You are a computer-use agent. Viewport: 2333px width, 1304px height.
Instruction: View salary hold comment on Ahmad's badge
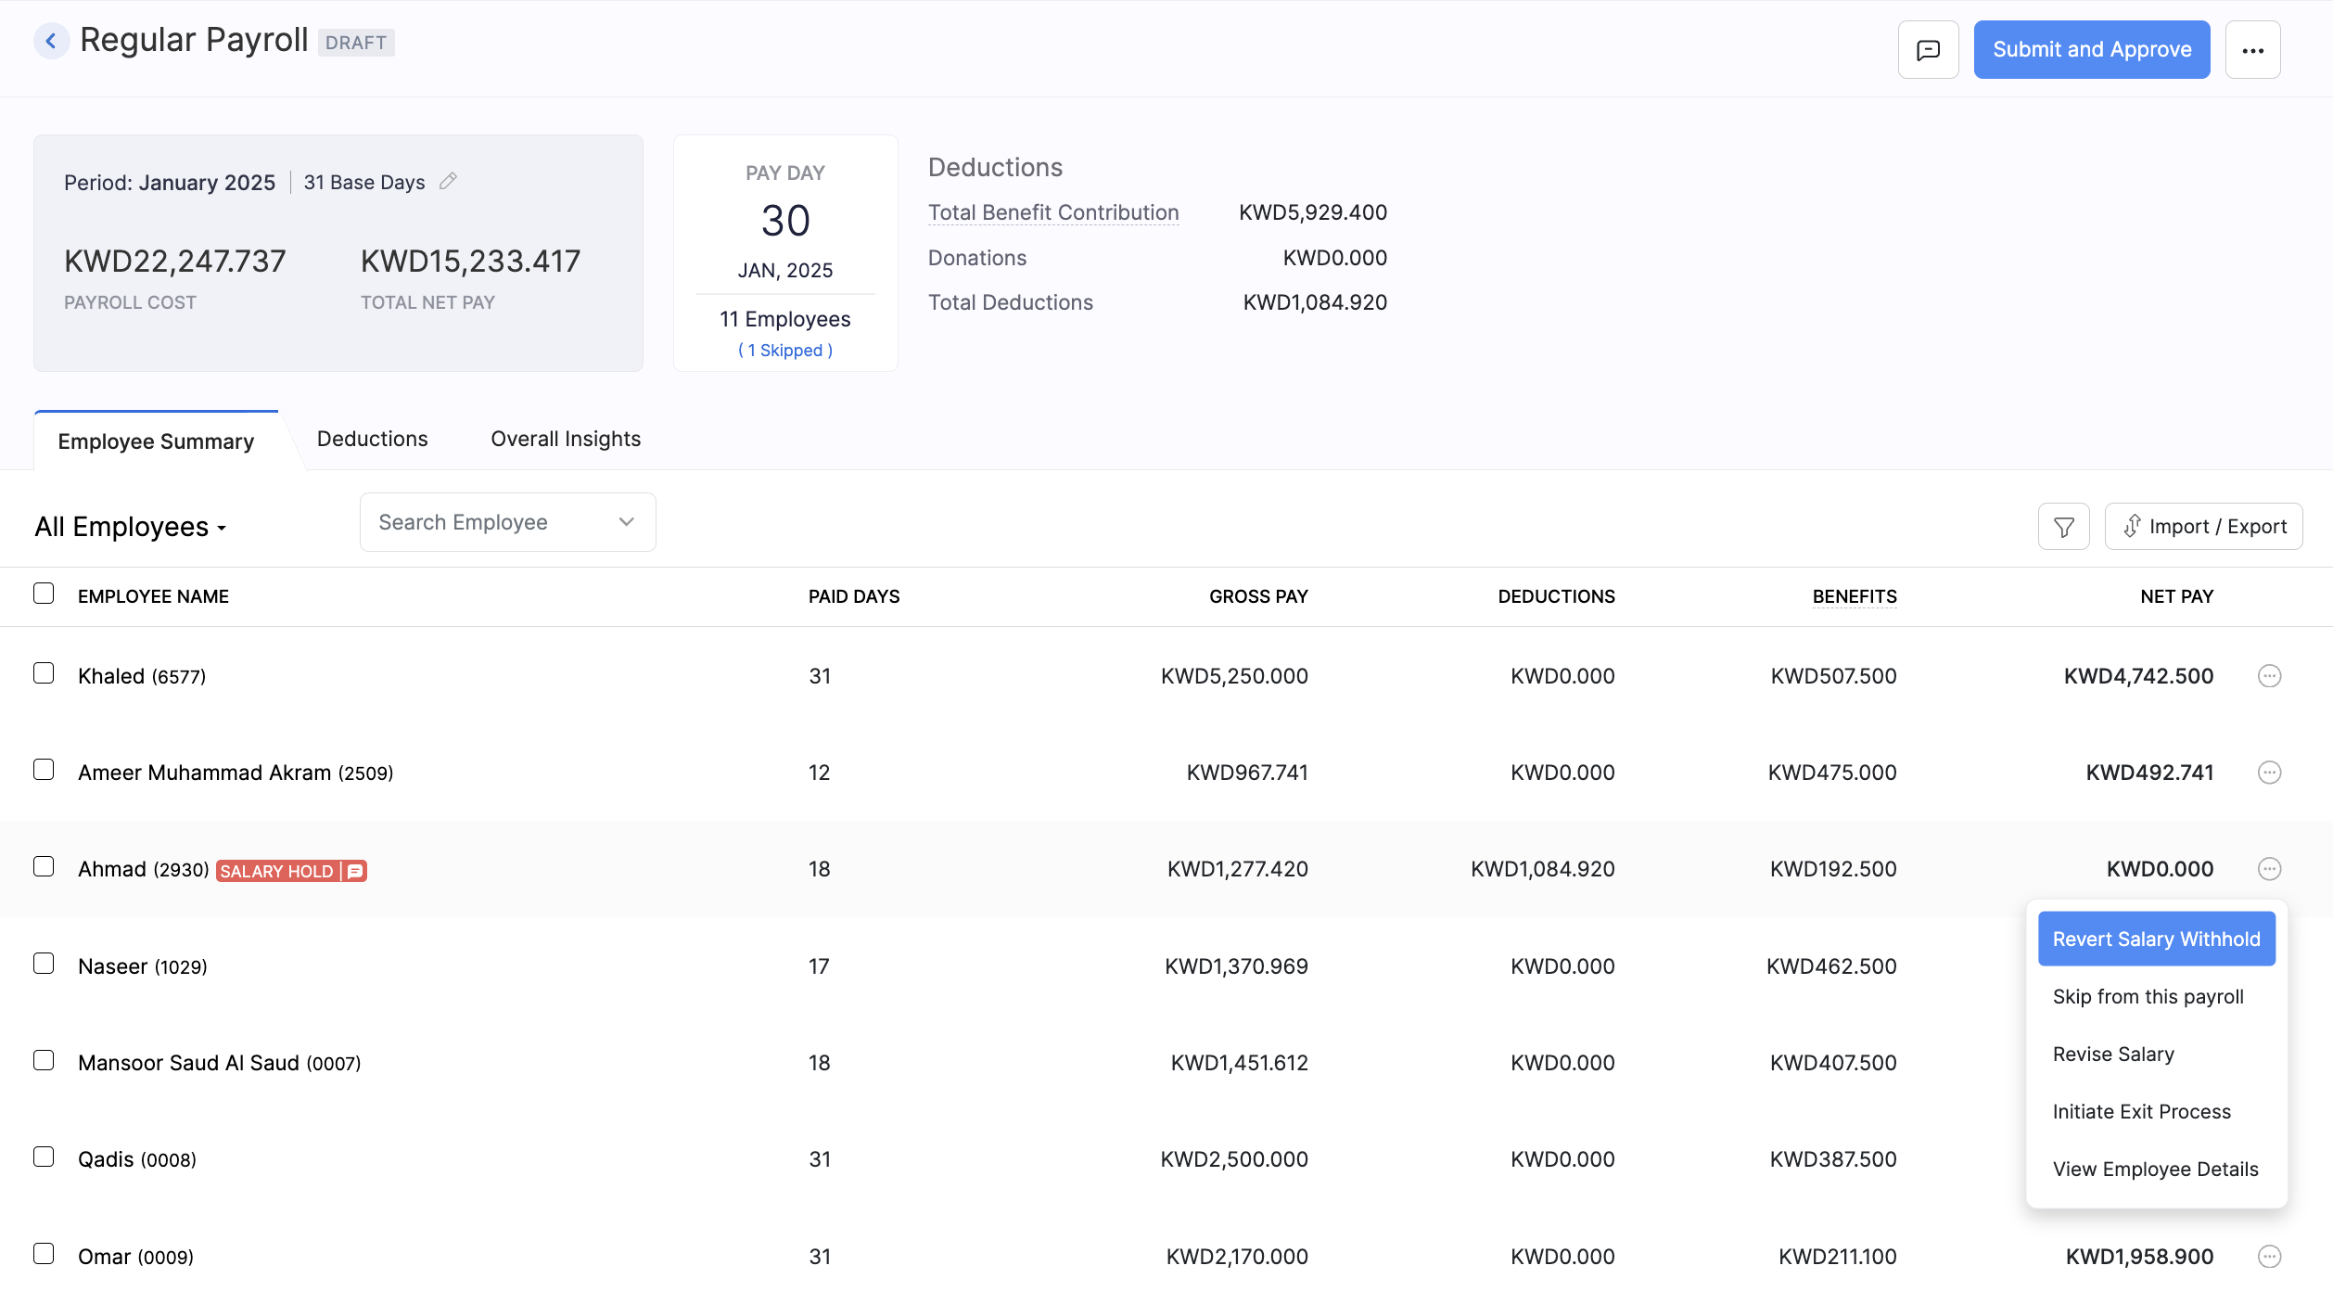click(353, 870)
